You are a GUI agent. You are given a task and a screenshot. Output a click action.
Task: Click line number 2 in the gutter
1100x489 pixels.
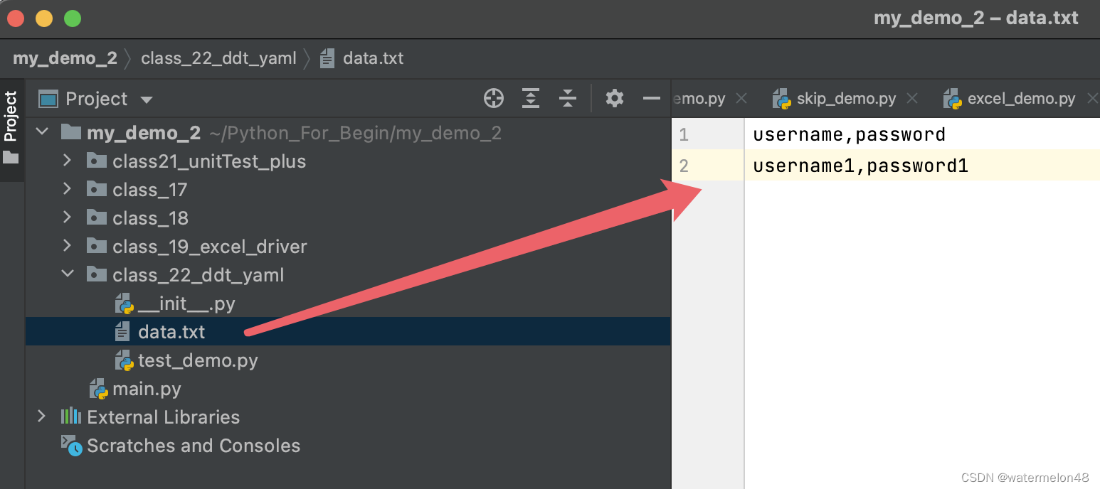[x=685, y=165]
